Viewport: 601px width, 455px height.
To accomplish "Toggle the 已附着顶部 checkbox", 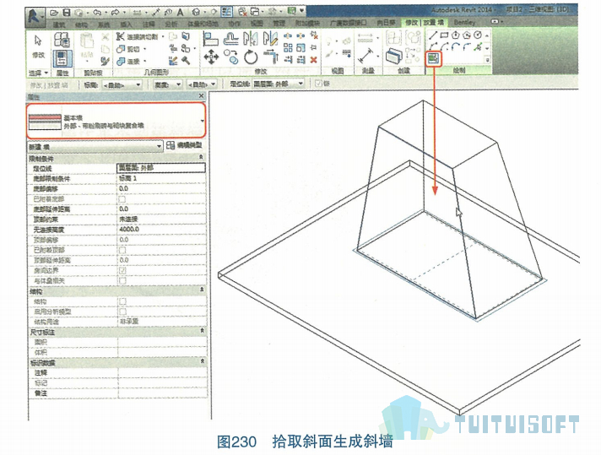I will click(122, 250).
